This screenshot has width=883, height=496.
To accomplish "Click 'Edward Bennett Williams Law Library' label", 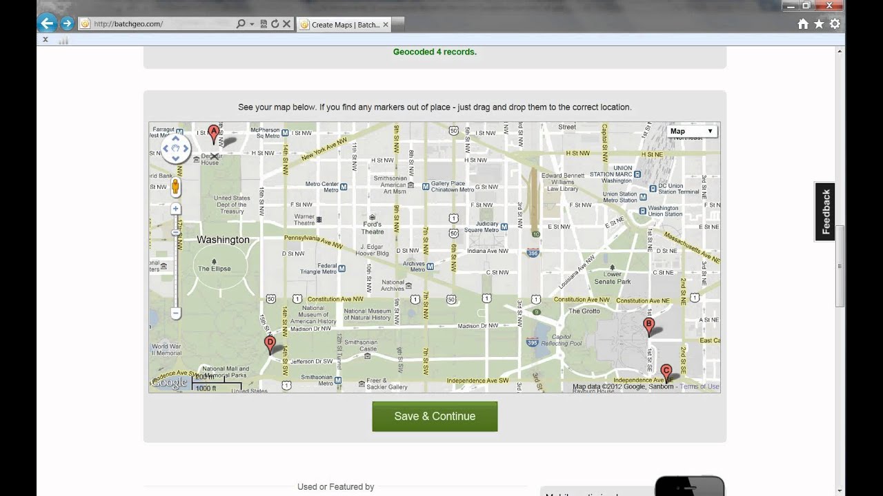I will click(563, 182).
